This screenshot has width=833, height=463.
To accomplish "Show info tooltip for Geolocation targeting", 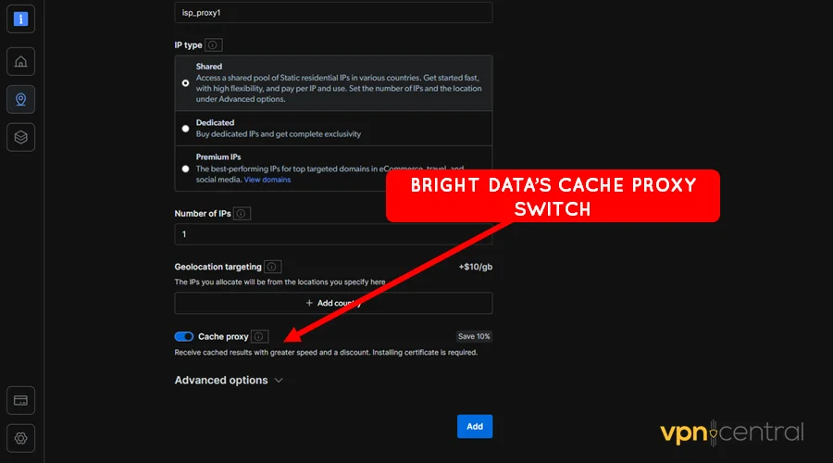I will tap(272, 267).
